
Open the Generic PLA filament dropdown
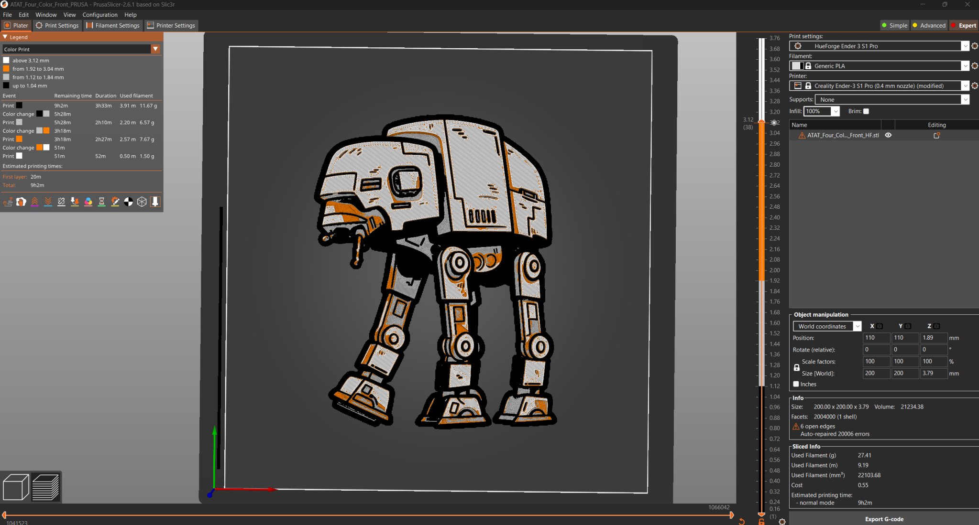coord(965,65)
